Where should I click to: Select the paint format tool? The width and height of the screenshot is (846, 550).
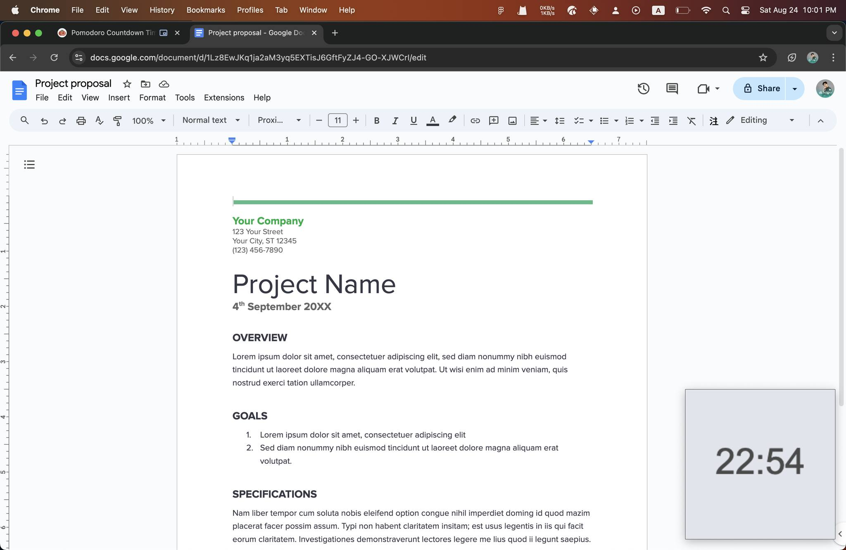tap(117, 121)
